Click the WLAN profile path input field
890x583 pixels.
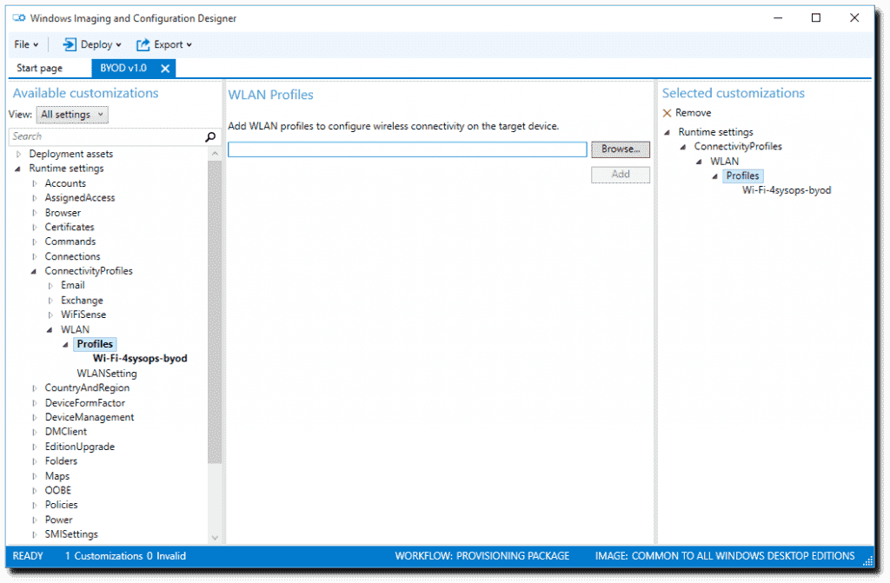(x=406, y=149)
